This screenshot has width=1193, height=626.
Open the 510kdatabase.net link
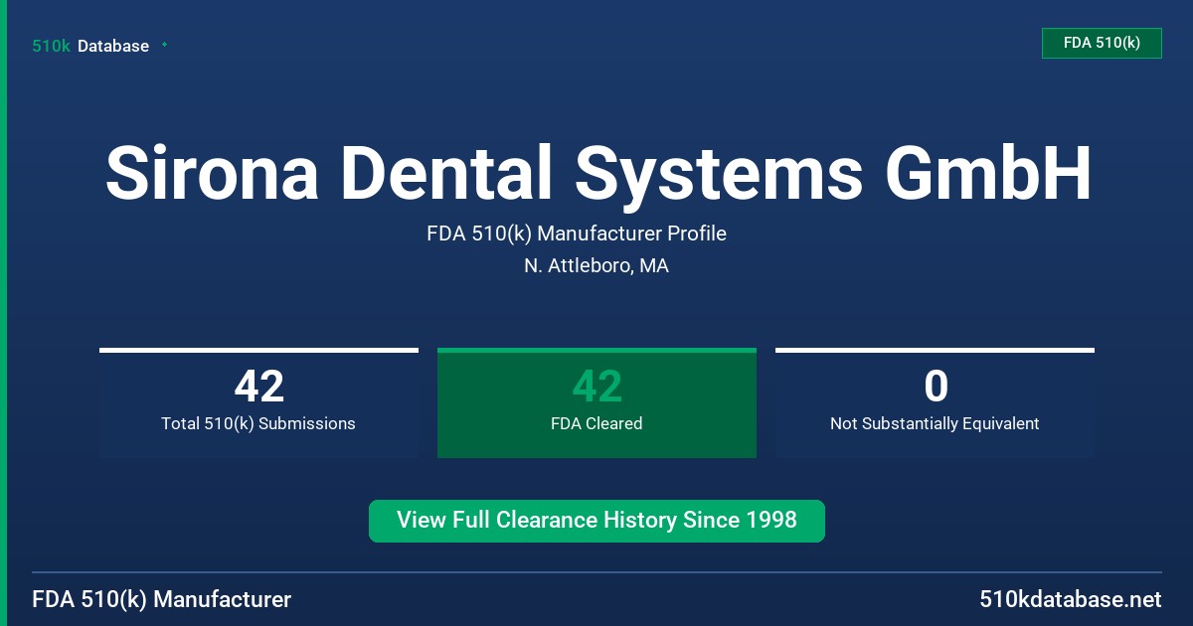tap(1071, 599)
